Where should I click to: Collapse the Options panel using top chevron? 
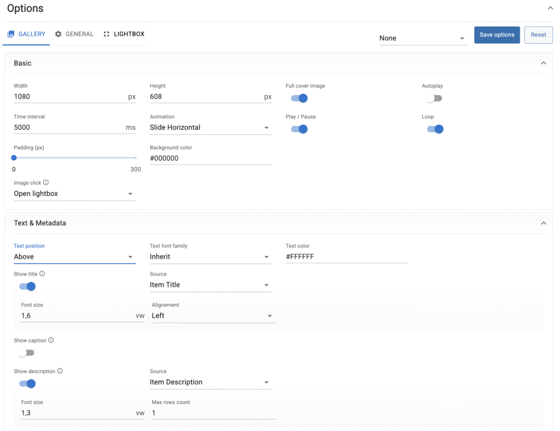click(550, 8)
